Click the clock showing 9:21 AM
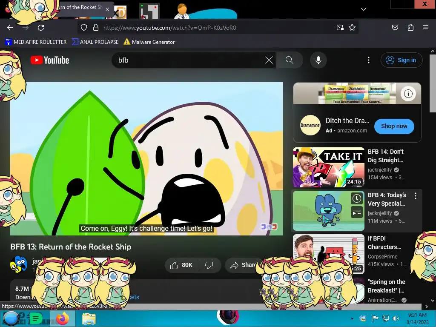The width and height of the screenshot is (436, 327). 417,315
